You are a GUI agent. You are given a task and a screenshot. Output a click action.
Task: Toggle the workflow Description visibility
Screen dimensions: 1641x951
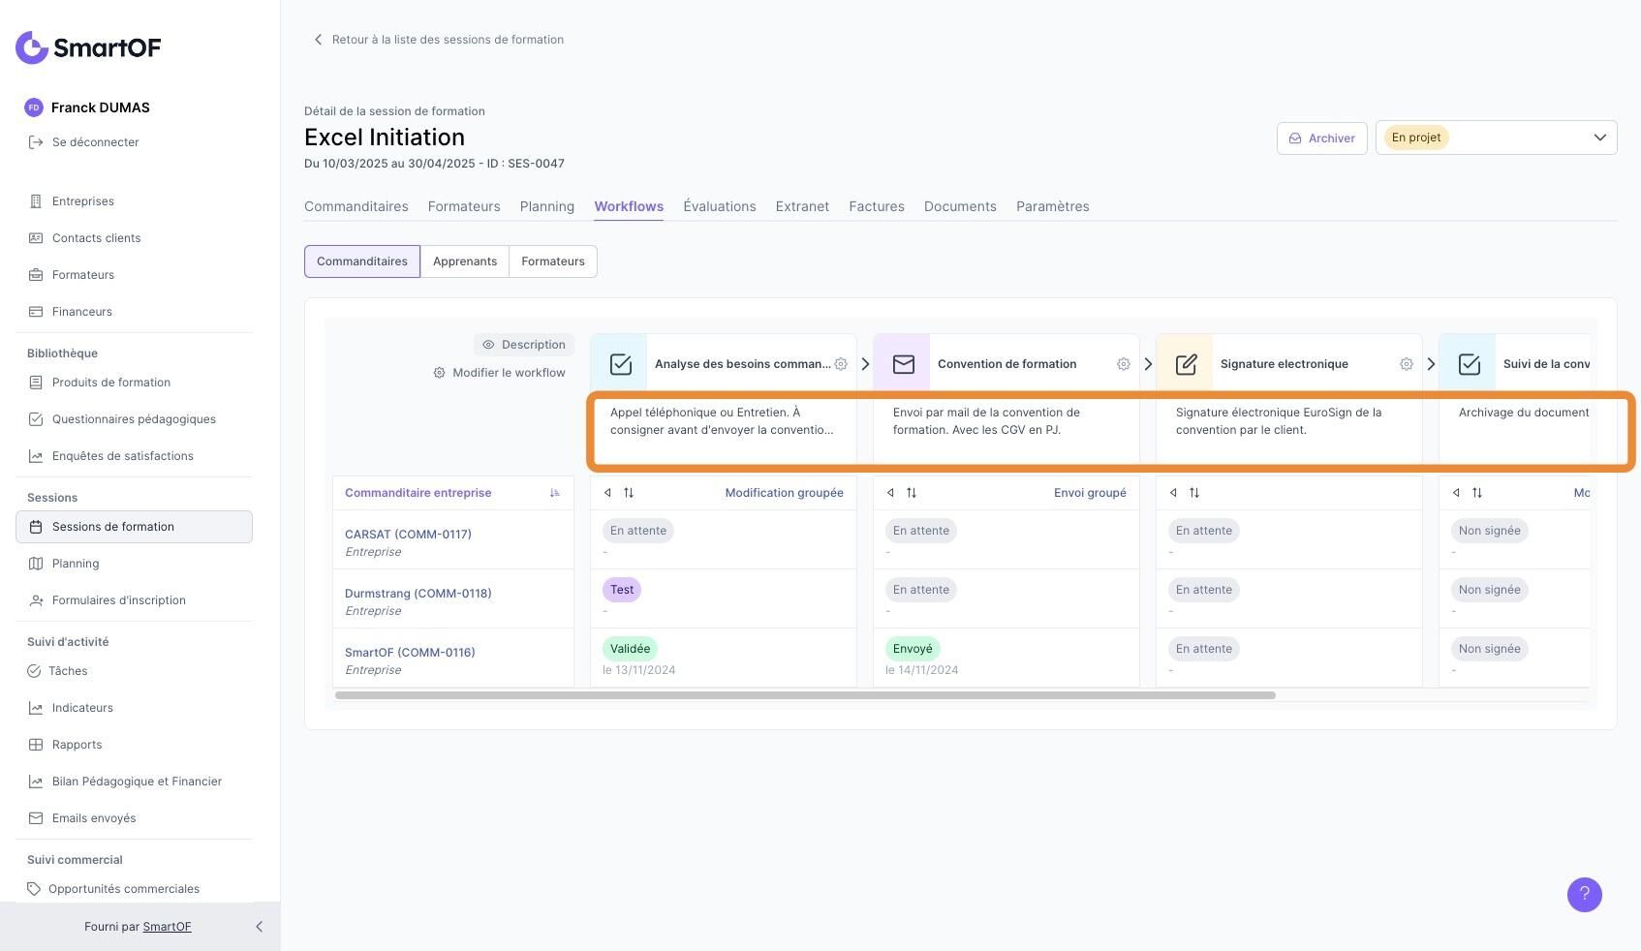pos(524,345)
